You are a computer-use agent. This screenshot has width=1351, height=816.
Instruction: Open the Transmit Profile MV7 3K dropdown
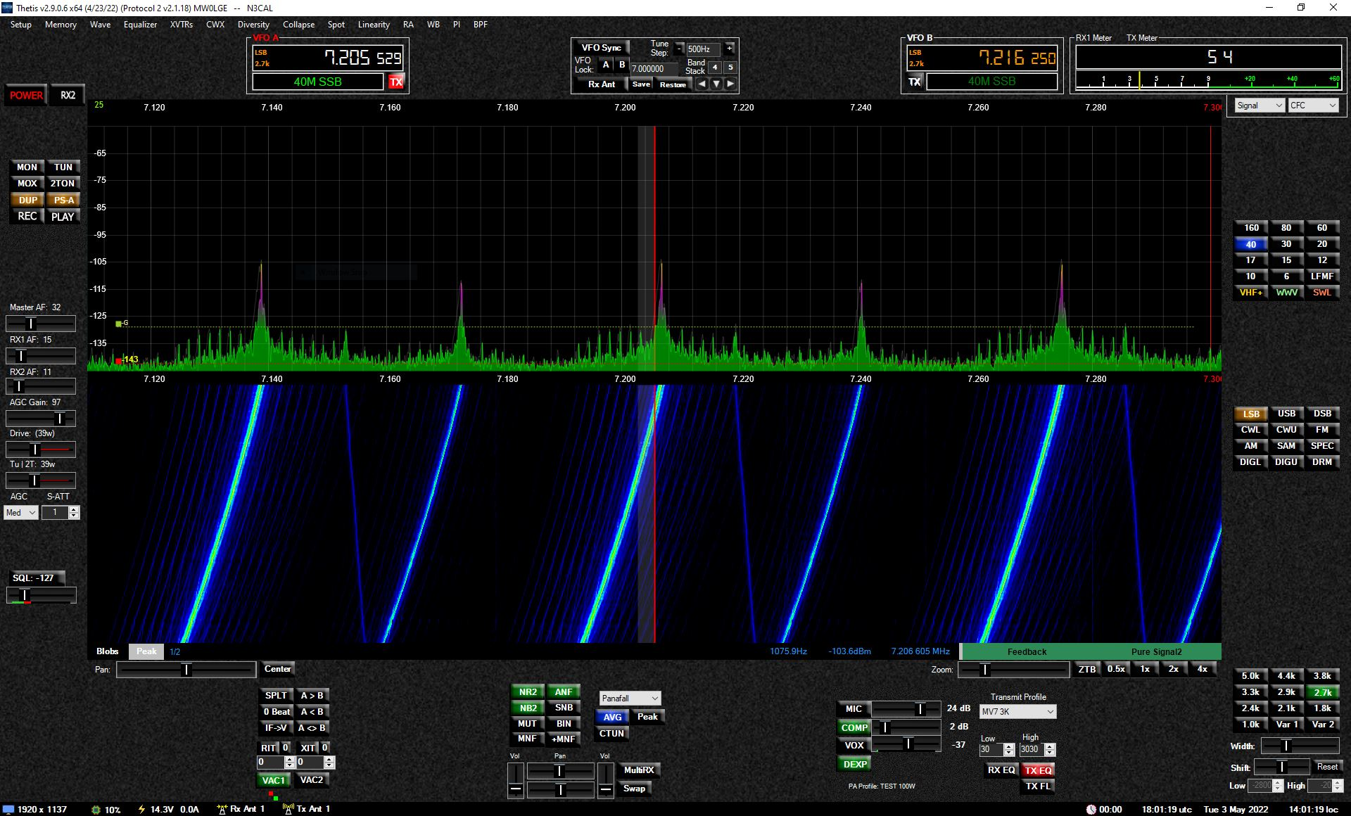(x=1017, y=711)
